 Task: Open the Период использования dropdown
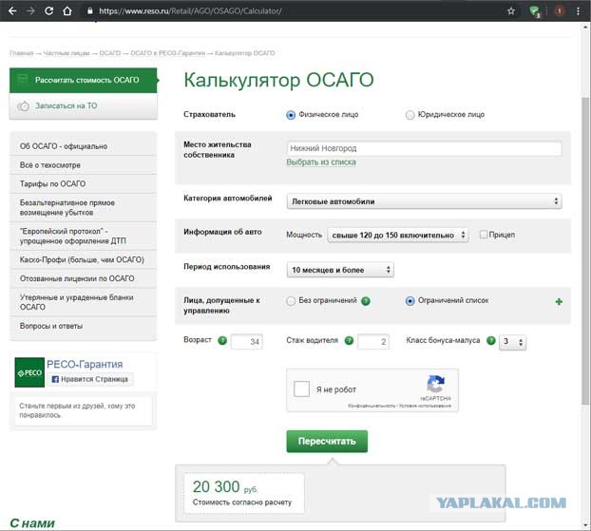point(340,270)
